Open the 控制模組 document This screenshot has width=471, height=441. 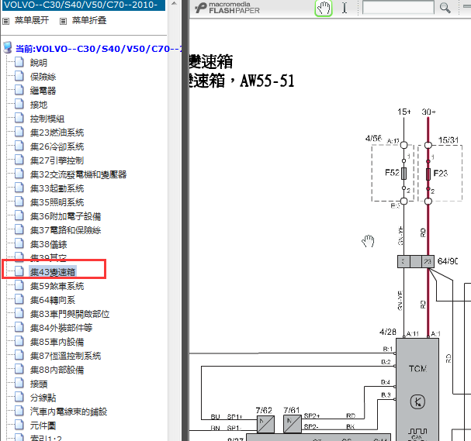(47, 119)
